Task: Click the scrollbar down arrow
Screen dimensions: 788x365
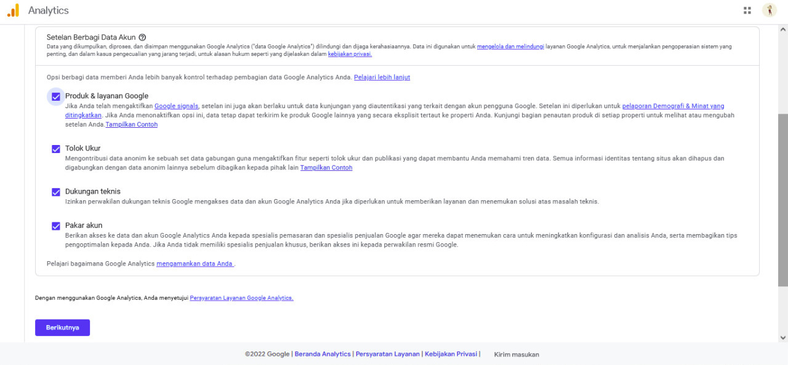Action: point(783,337)
